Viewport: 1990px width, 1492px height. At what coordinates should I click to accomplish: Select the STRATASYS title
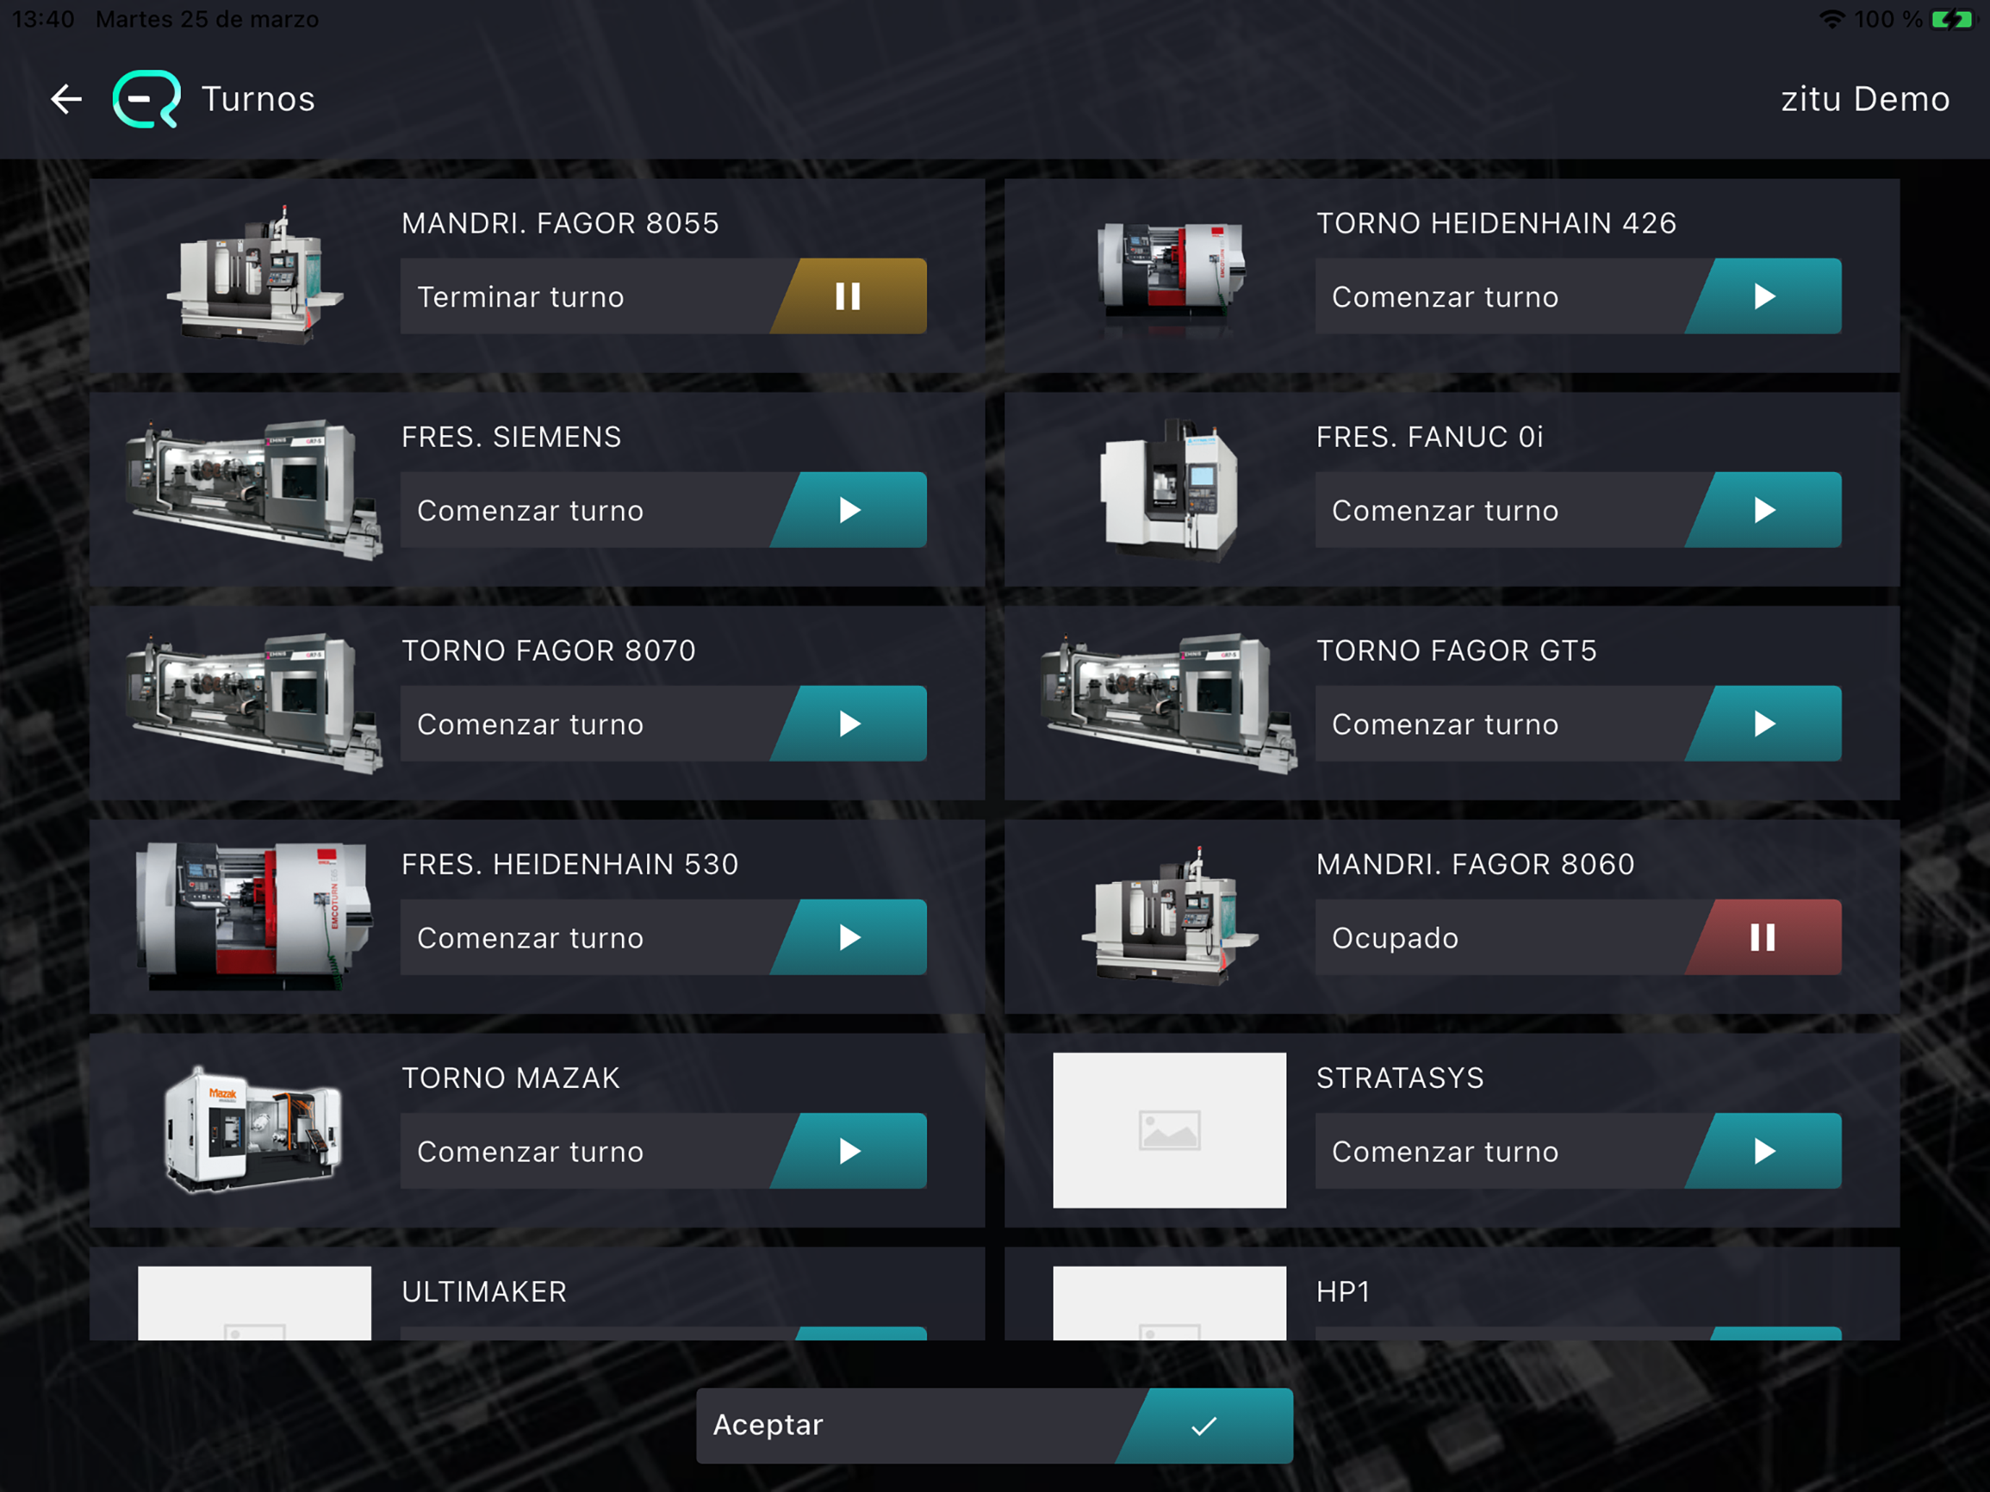click(x=1400, y=1079)
